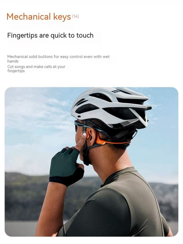The width and height of the screenshot is (183, 244).
Task: Click the word "hands" under the description
Action: 13,61
